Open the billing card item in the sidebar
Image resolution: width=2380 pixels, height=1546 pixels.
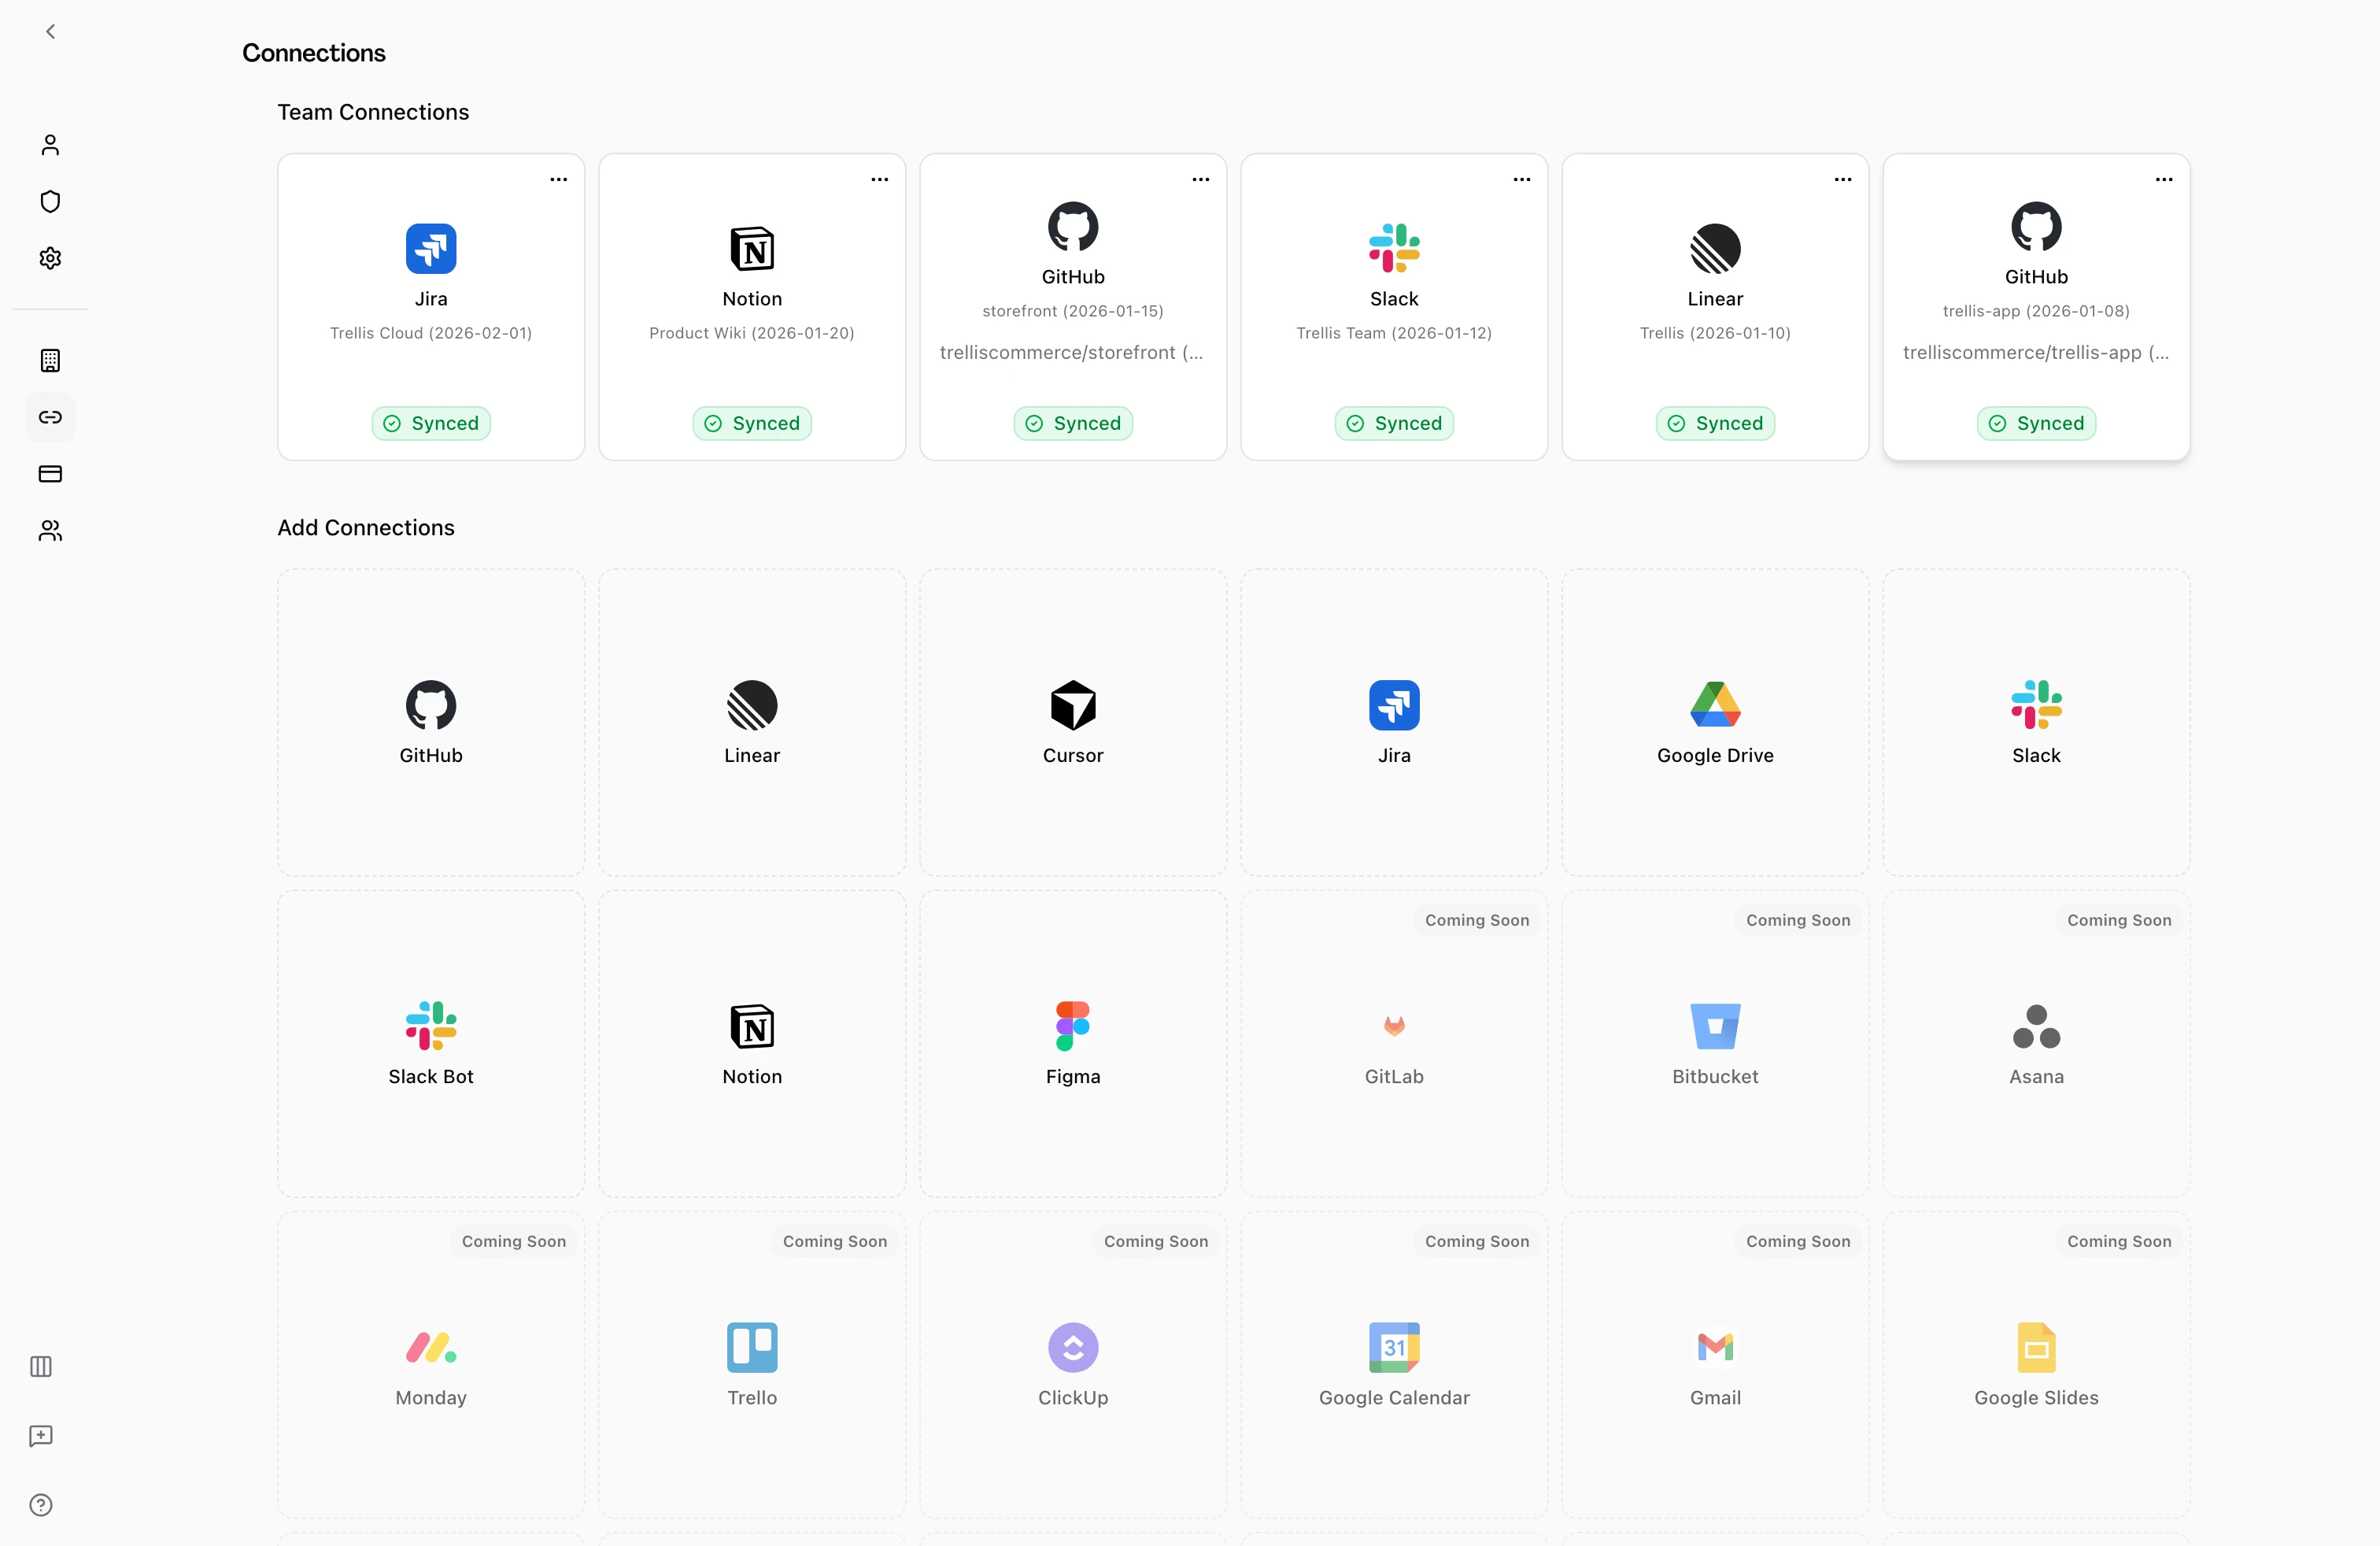pos(49,474)
